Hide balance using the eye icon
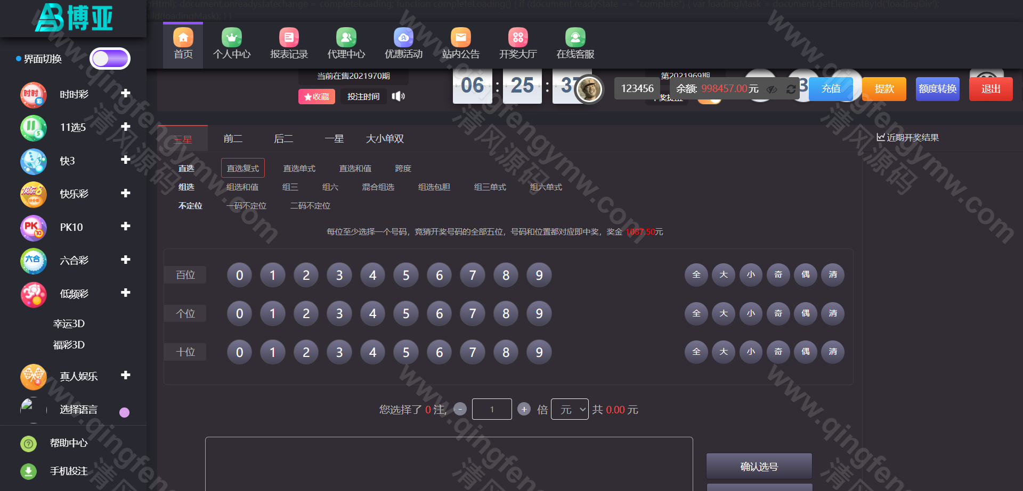This screenshot has width=1023, height=491. point(772,89)
